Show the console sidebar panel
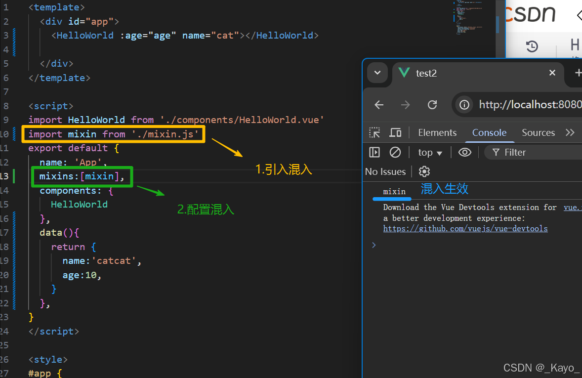The width and height of the screenshot is (582, 378). pos(374,152)
